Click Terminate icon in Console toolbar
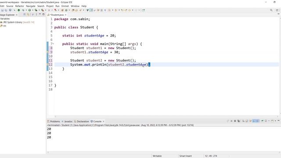281x158 pixels. (231, 121)
